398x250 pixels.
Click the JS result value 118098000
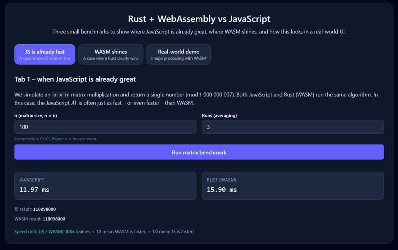coord(44,209)
